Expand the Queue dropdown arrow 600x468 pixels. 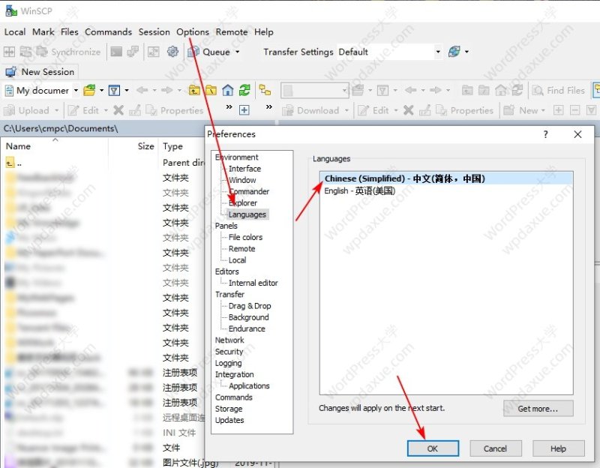(237, 52)
